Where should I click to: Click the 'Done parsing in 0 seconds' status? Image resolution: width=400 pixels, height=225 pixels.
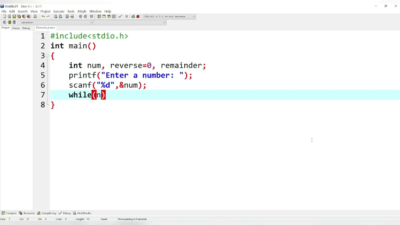(132, 219)
